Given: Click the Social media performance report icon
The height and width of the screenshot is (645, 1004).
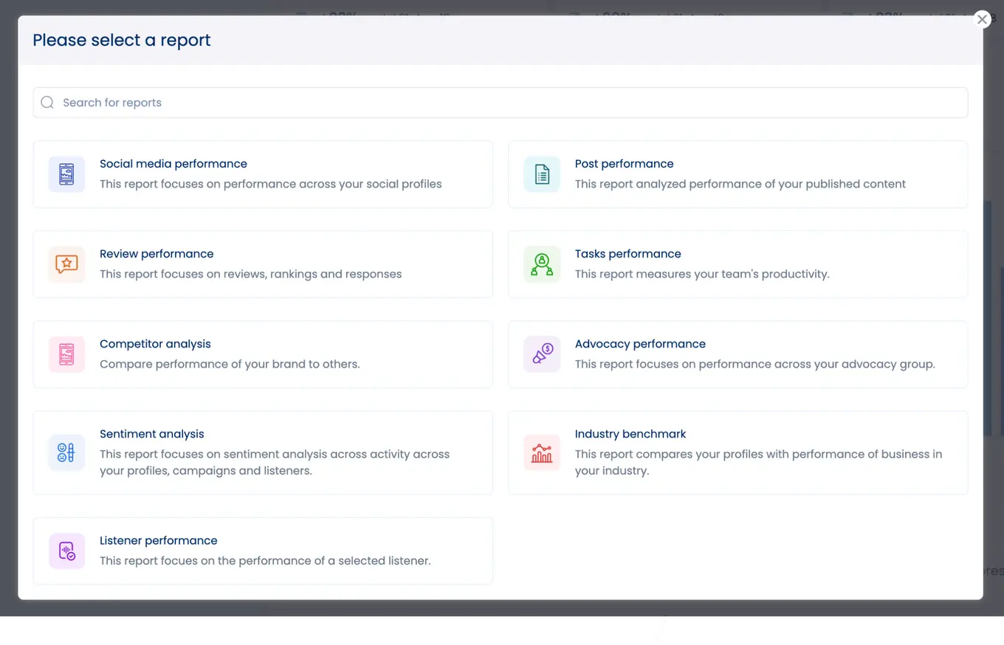Looking at the screenshot, I should coord(66,174).
